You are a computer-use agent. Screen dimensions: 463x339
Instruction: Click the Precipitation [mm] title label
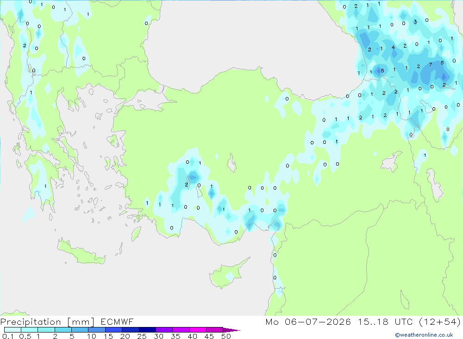click(47, 322)
